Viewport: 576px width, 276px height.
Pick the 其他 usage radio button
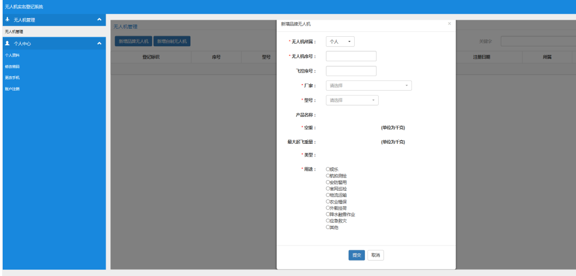point(328,228)
